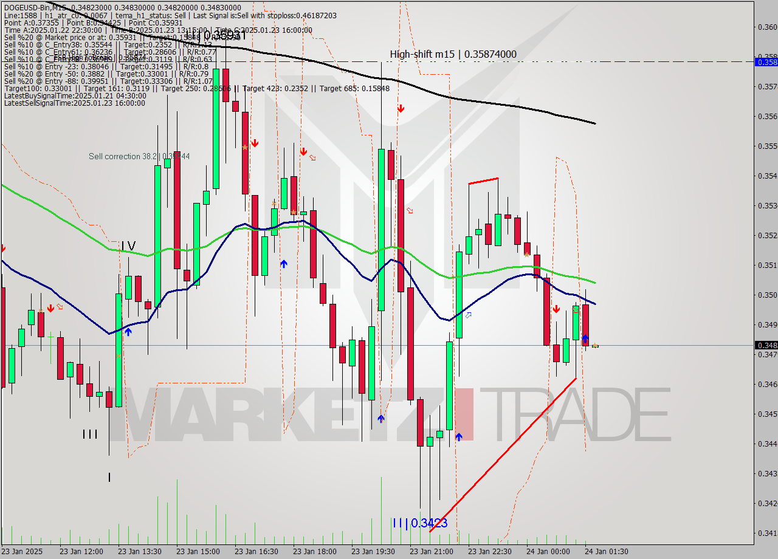
Task: Select the '23 Jan 18:00' time label
Action: 314,552
